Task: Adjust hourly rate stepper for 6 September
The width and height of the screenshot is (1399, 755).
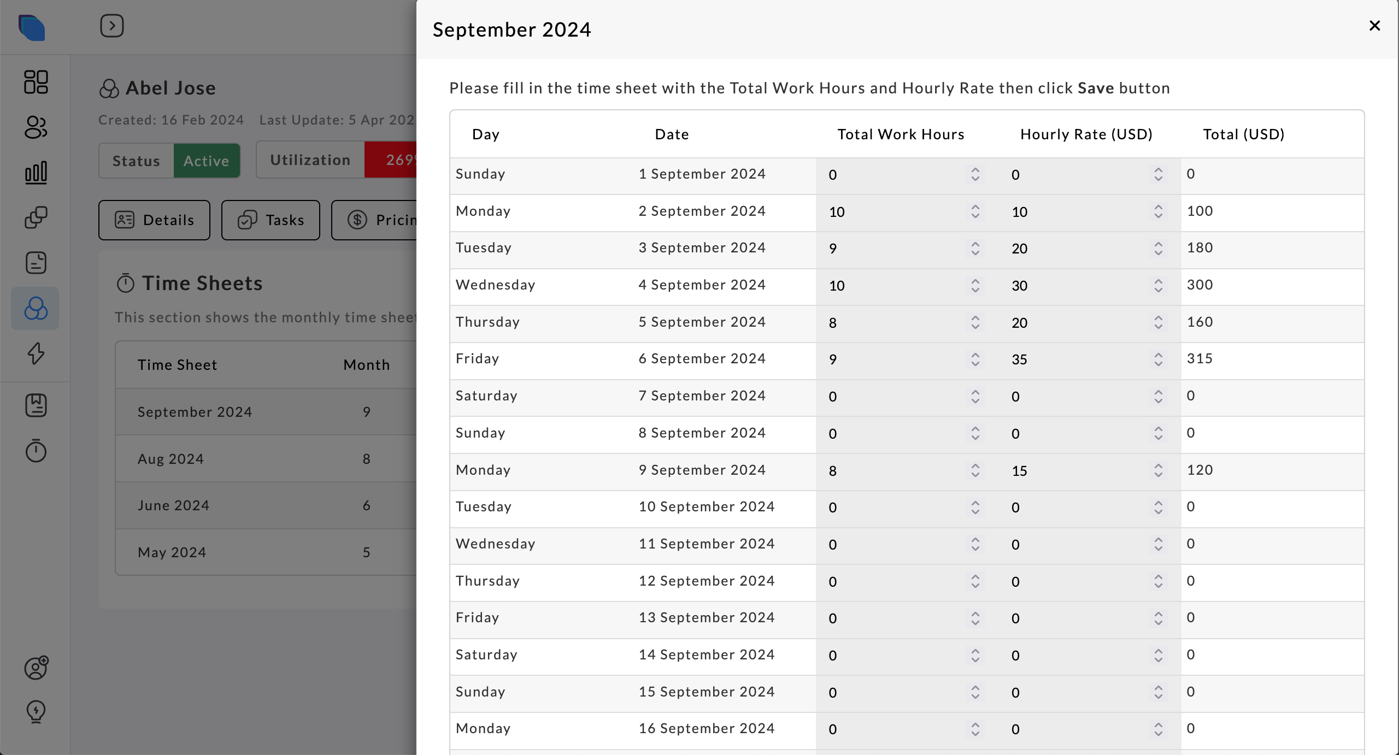Action: coord(1158,359)
